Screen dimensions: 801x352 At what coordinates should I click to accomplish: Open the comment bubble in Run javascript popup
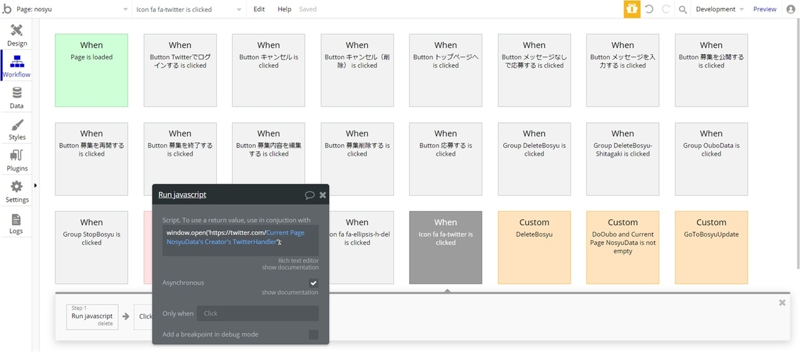pyautogui.click(x=310, y=195)
